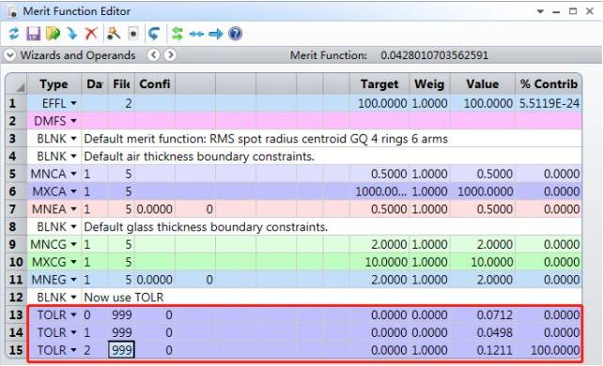Save the merit function with the floppy disk icon
Screen dimensions: 603x366
(x=34, y=34)
